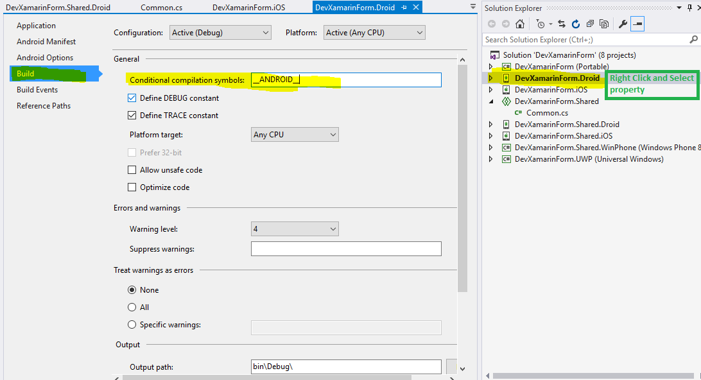
Task: Expand the DevXamarinForm.iOS project node
Action: pyautogui.click(x=491, y=90)
